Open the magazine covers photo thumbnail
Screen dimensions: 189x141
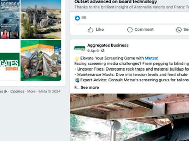(41, 60)
